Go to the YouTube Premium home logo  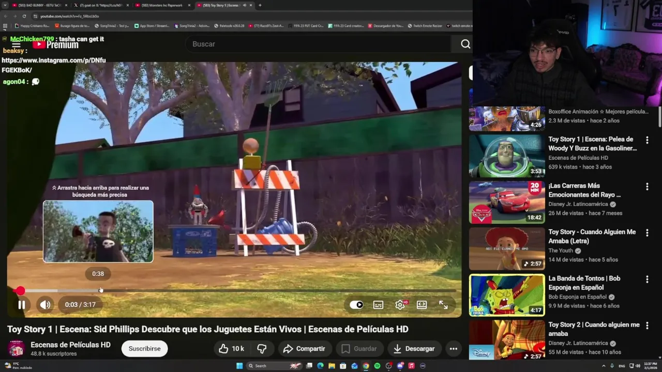point(56,45)
